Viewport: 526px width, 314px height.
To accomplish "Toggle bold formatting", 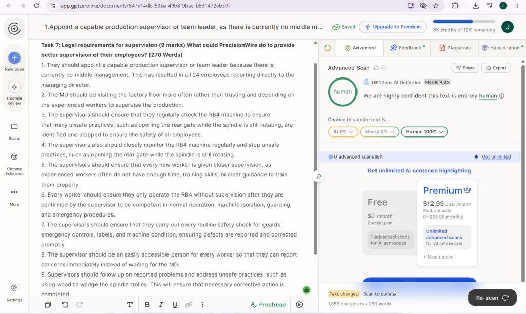I will coord(147,305).
